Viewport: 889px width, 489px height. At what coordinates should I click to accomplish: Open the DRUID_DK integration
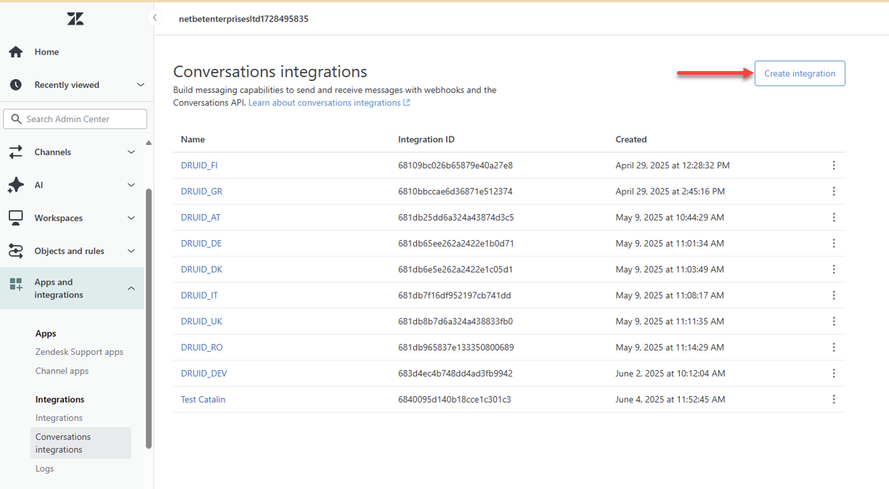click(x=201, y=269)
